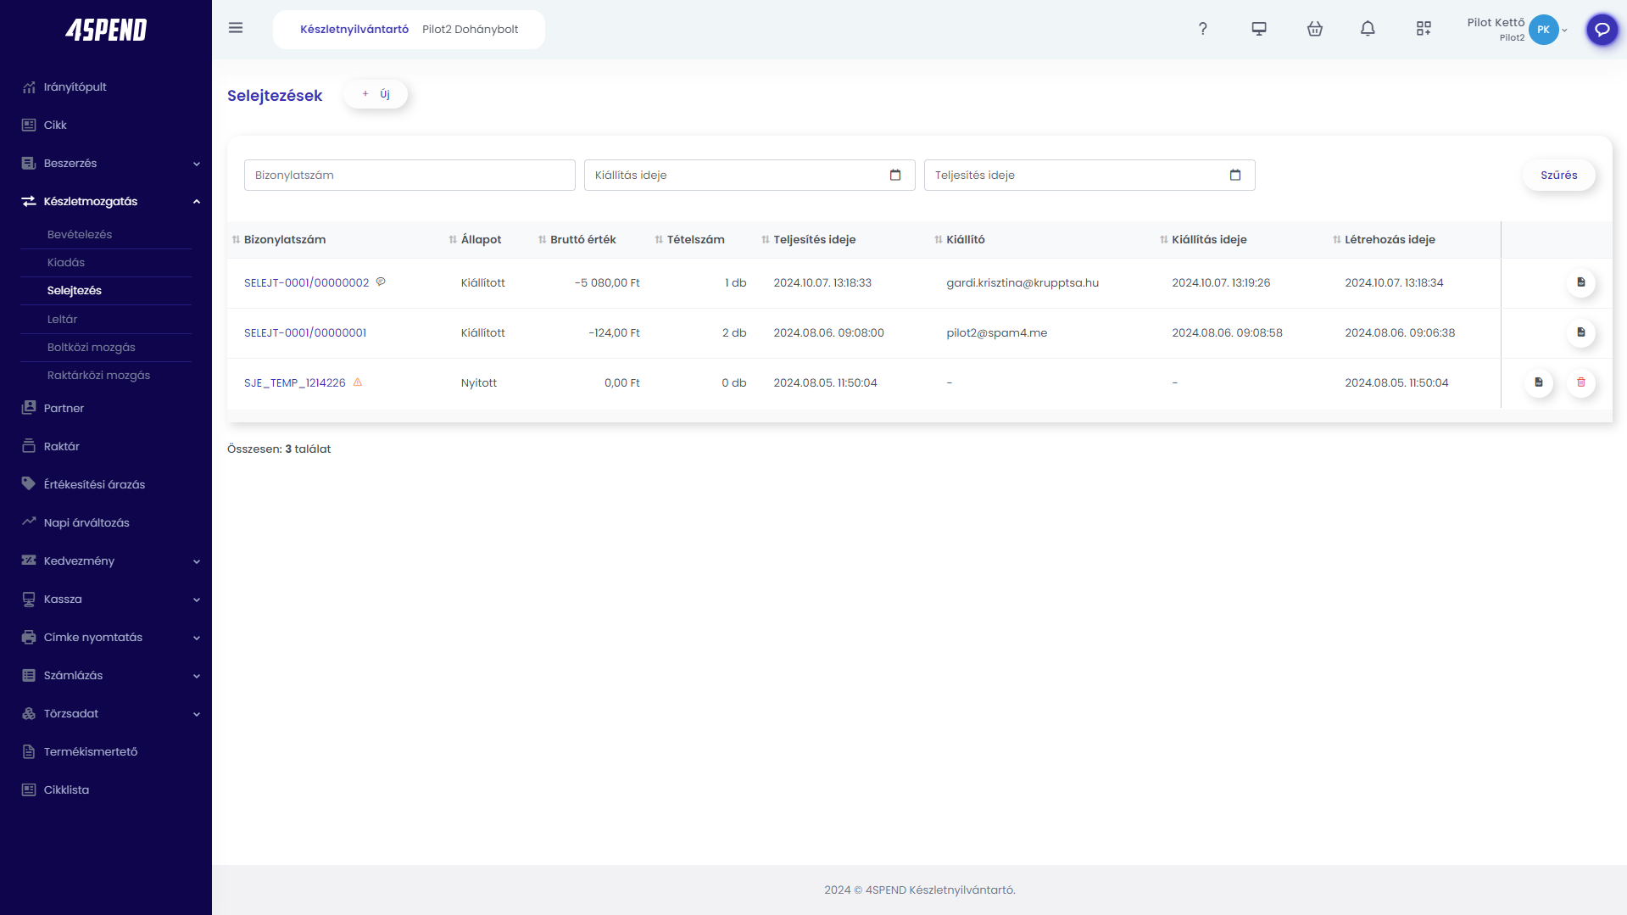Open the notifications bell icon
The image size is (1627, 915).
[1368, 28]
